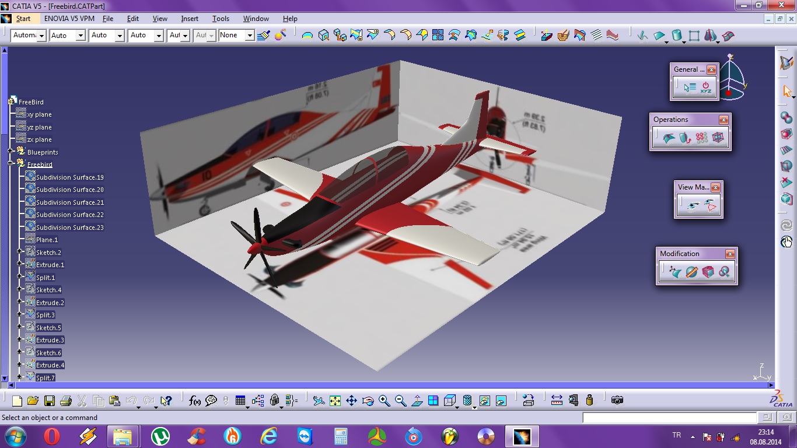Screen dimensions: 797x448
Task: Open the Window menu
Action: [x=256, y=19]
